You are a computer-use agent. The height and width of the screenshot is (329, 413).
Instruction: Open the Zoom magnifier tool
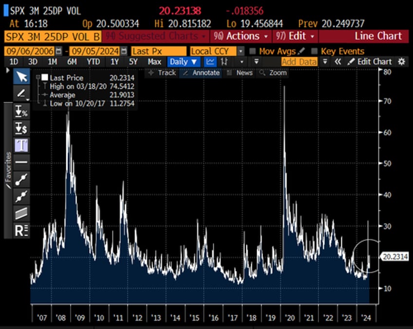pyautogui.click(x=273, y=73)
